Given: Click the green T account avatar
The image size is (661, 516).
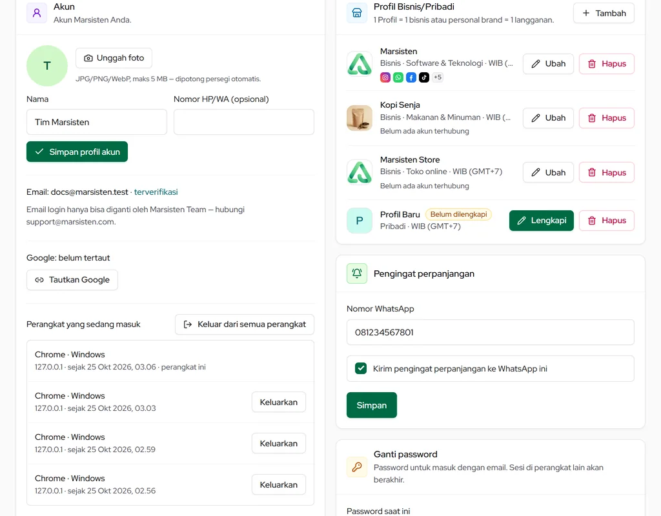Looking at the screenshot, I should click(x=47, y=66).
